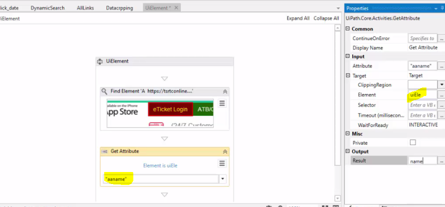This screenshot has width=445, height=207.
Task: Collapse the Input property group
Action: [x=348, y=56]
